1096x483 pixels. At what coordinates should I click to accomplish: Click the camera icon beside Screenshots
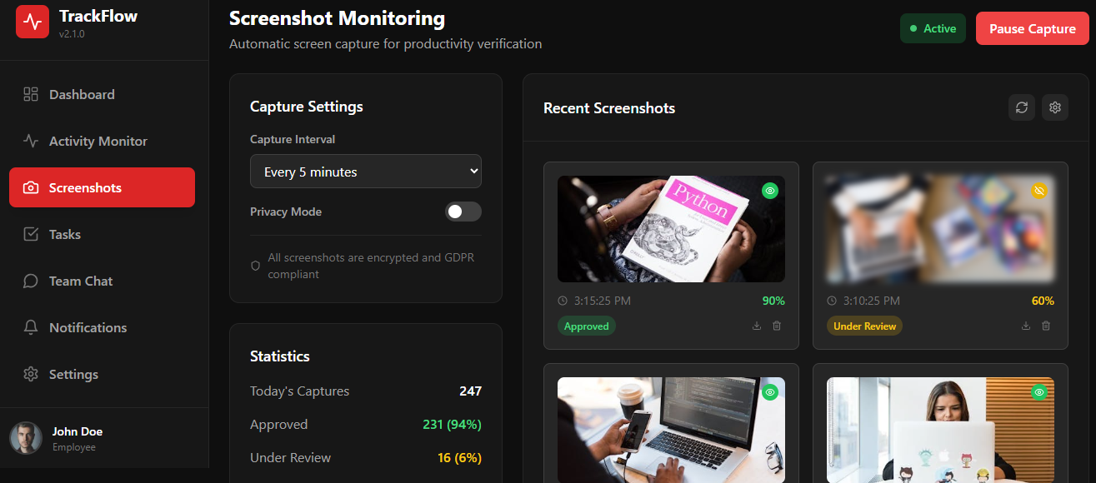pos(31,187)
